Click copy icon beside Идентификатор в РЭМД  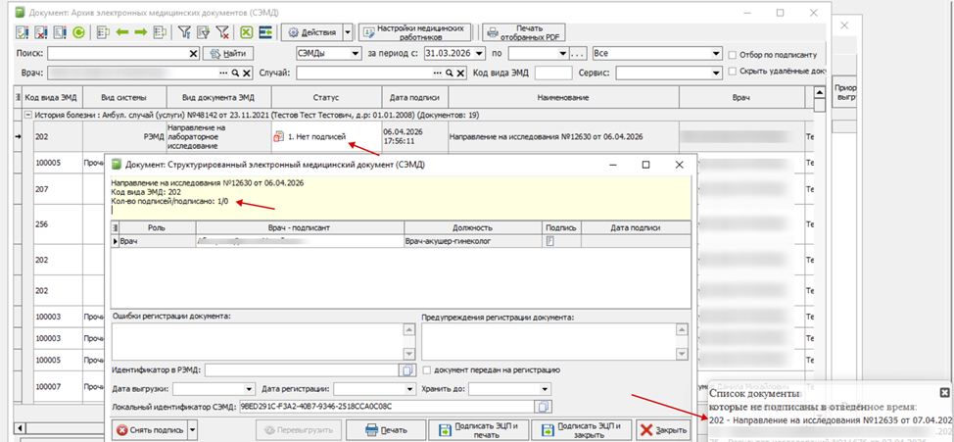pos(407,369)
